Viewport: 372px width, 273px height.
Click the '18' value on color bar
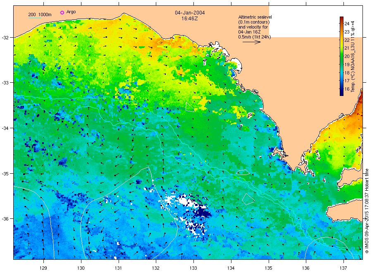(347, 73)
